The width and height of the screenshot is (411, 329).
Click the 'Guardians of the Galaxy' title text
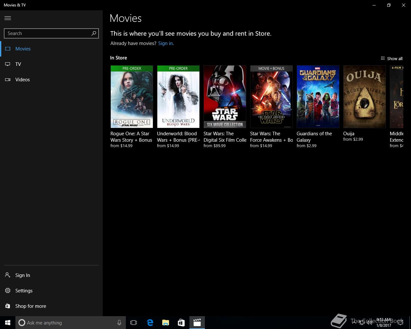click(x=314, y=137)
